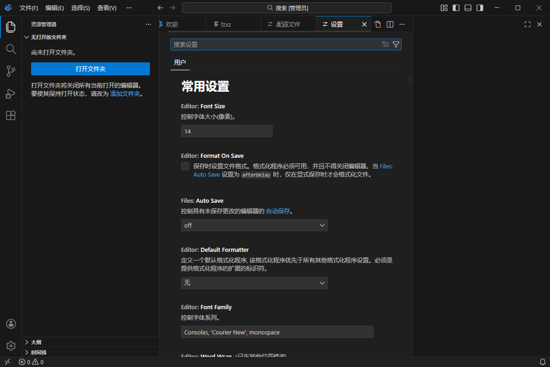Click the 打开文件夹 button
The height and width of the screenshot is (367, 550).
point(90,68)
